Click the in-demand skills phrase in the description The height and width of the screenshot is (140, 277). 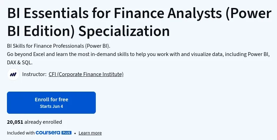(x=110, y=54)
